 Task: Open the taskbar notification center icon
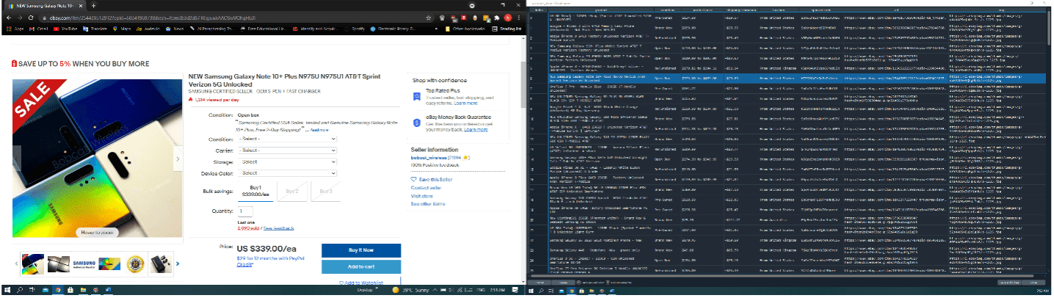515,290
